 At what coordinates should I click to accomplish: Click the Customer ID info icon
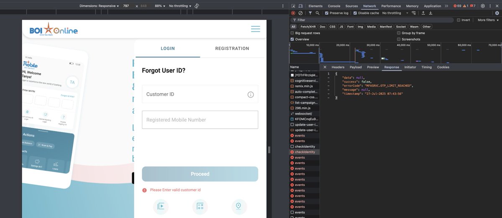(251, 94)
